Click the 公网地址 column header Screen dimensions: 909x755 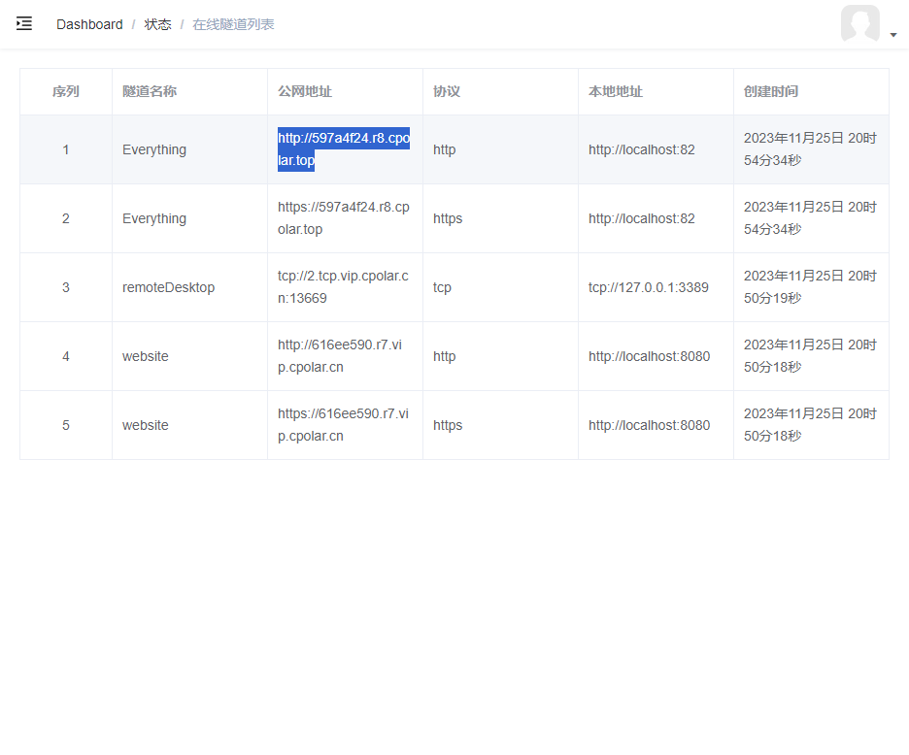[x=305, y=91]
